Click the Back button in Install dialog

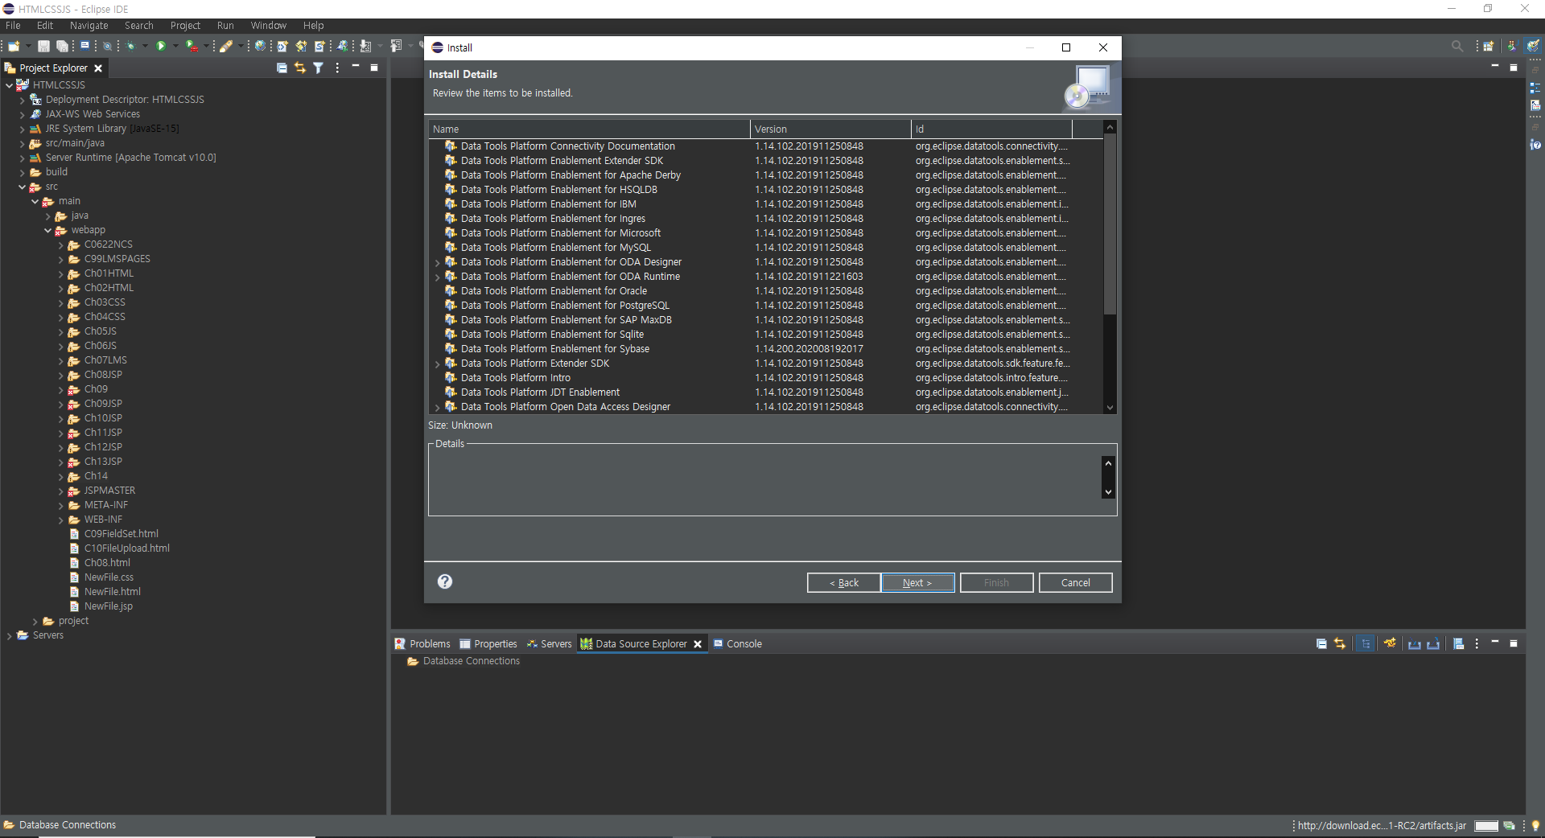[x=843, y=583]
